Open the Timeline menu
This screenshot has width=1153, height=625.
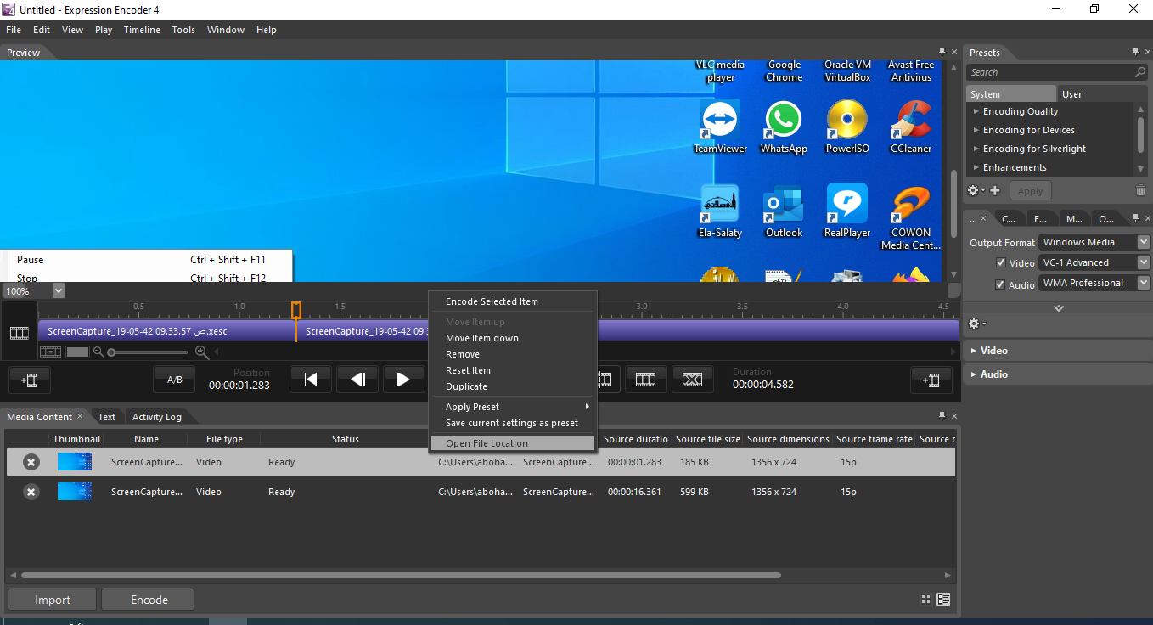click(142, 30)
